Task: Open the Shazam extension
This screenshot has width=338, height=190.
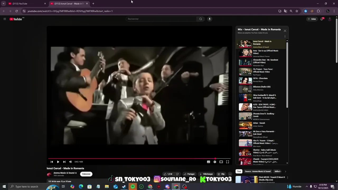Action: [306, 11]
